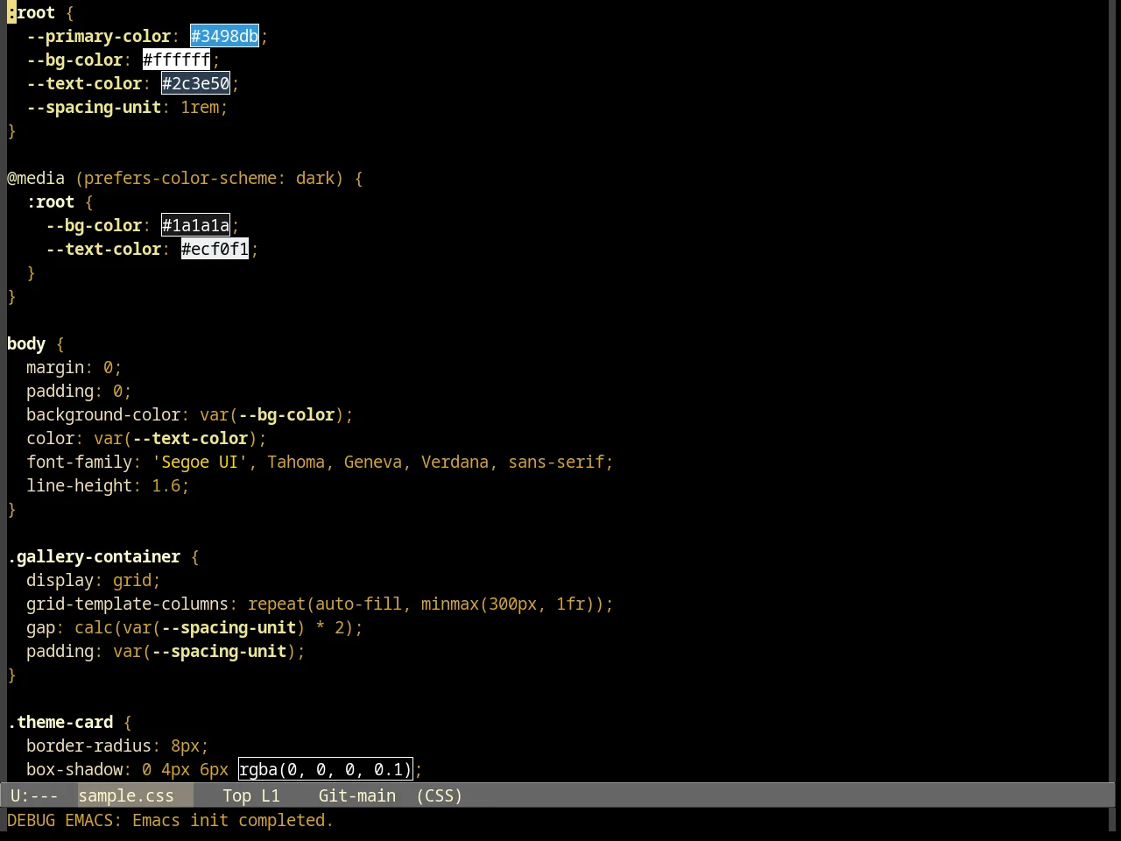Viewport: 1121px width, 841px height.
Task: Click the #1a1a1a dark bg color value
Action: pyautogui.click(x=195, y=225)
